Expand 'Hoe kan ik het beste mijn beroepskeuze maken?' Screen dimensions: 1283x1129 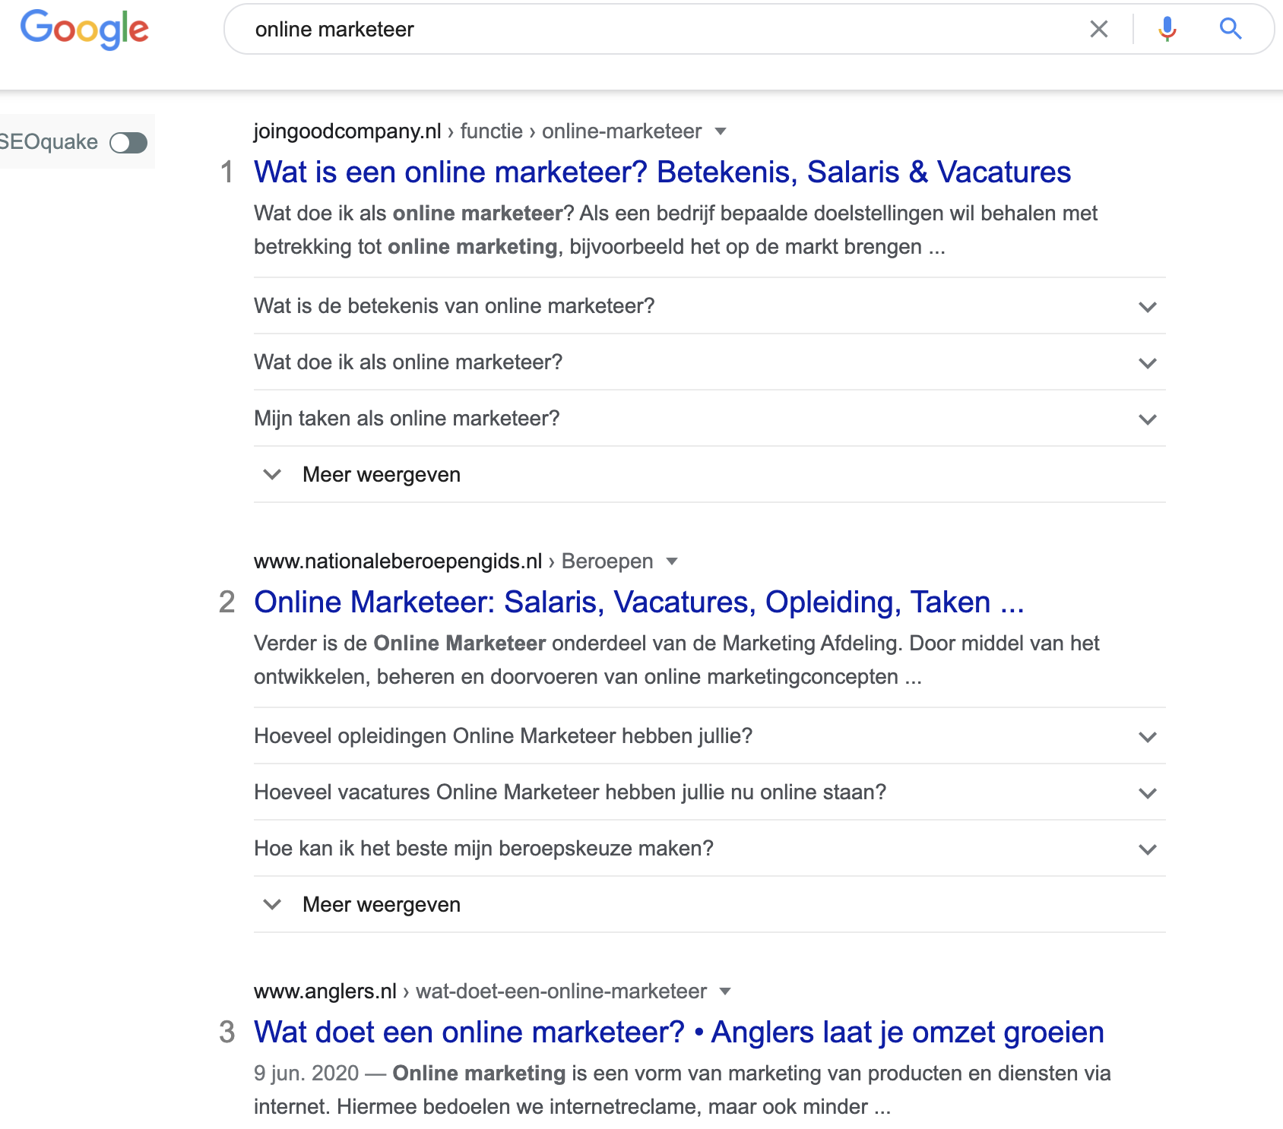coord(709,849)
